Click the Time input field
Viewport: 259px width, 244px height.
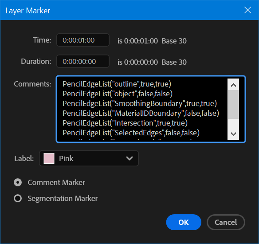[83, 40]
